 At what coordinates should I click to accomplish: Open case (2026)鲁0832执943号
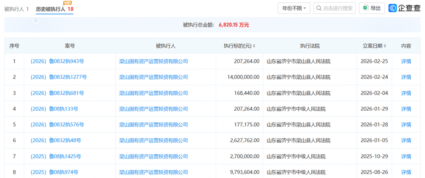(57, 61)
